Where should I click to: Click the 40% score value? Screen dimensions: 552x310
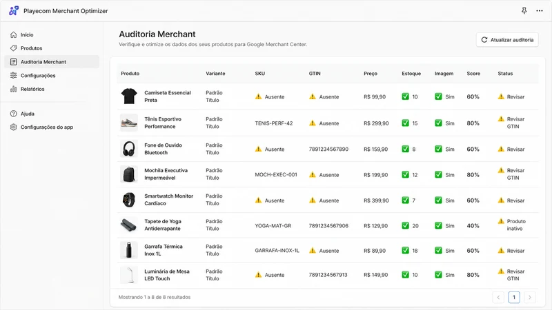coord(473,226)
